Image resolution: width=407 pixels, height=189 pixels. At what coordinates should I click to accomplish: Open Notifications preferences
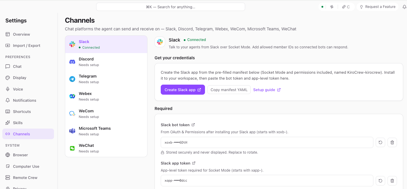coord(28,100)
